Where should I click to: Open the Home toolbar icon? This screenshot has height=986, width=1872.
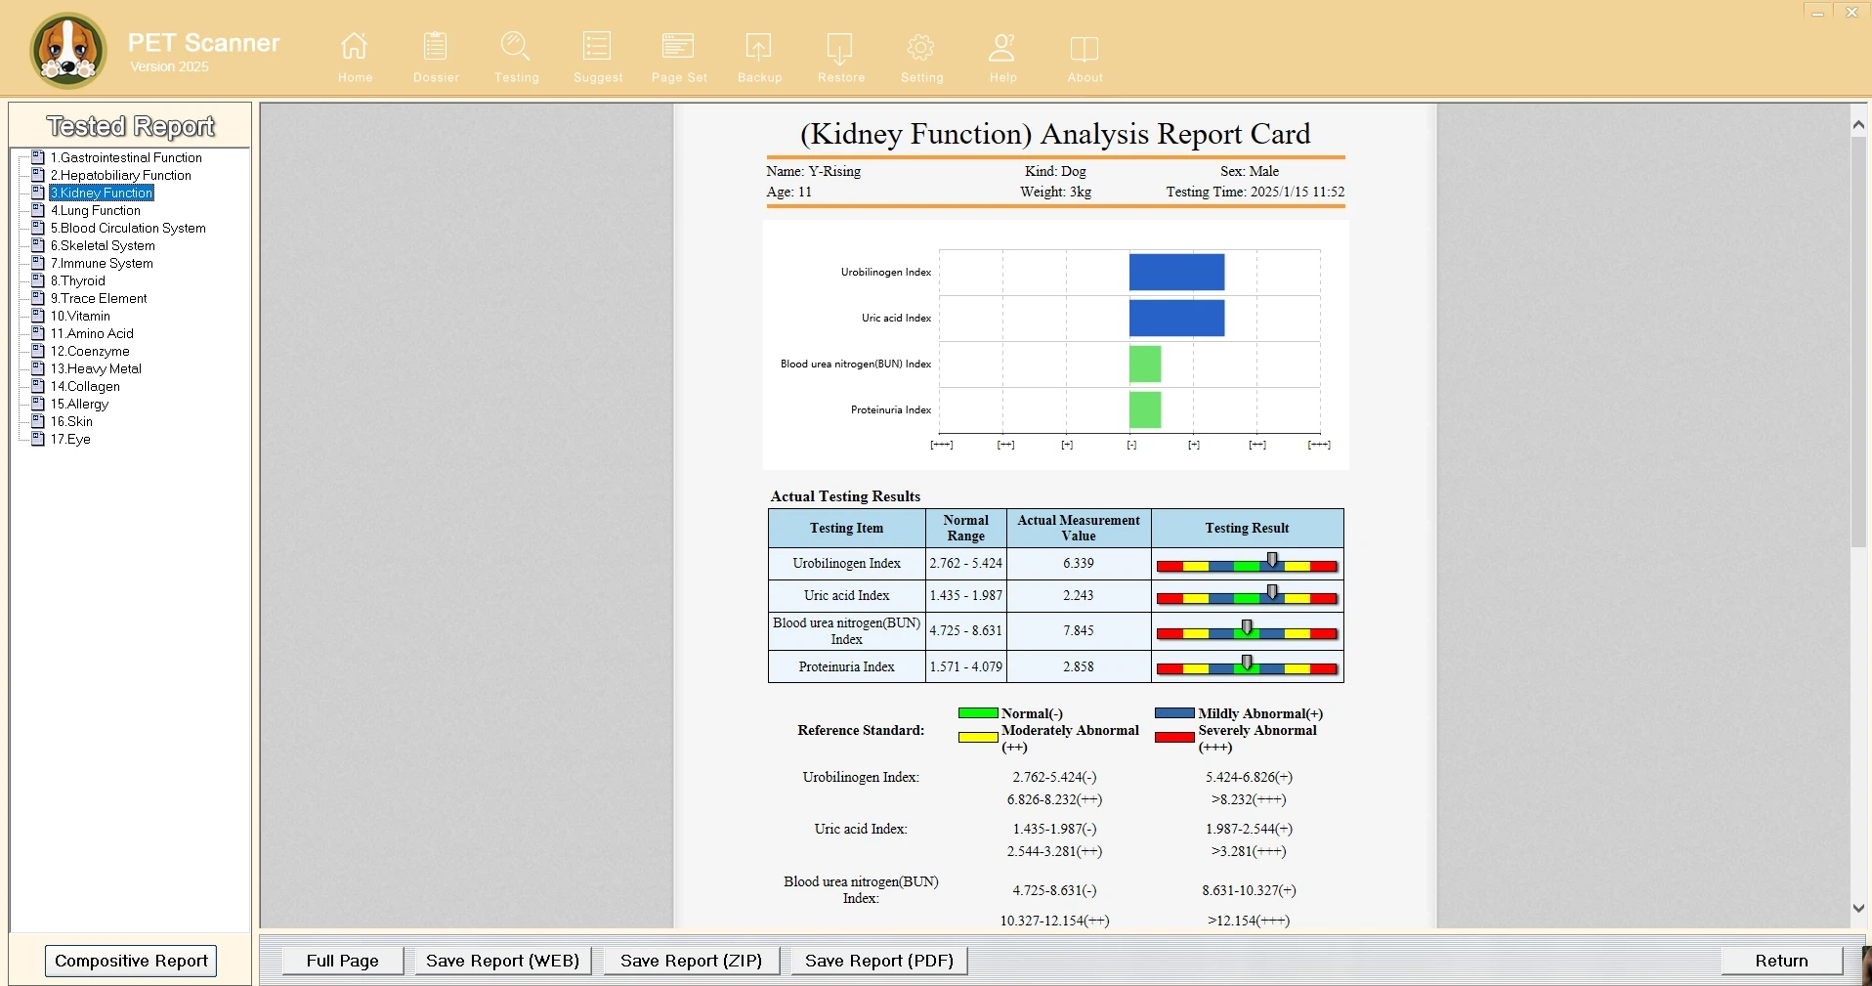(355, 47)
